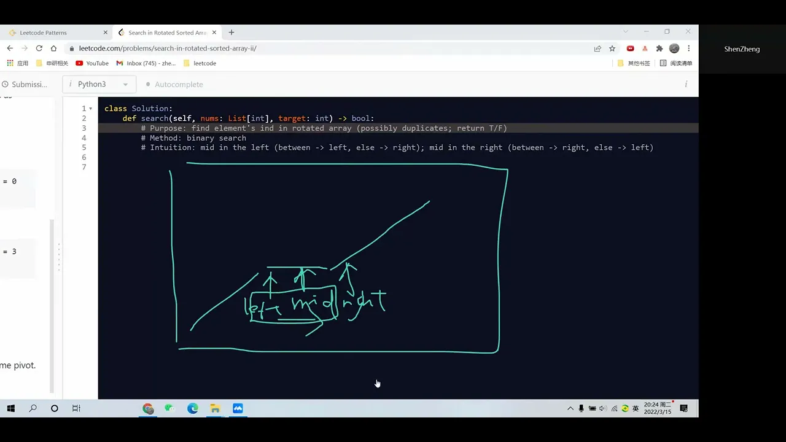Bookmark this page with the star

pos(612,48)
